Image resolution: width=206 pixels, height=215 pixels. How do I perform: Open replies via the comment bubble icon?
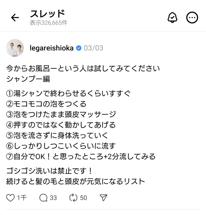43,198
